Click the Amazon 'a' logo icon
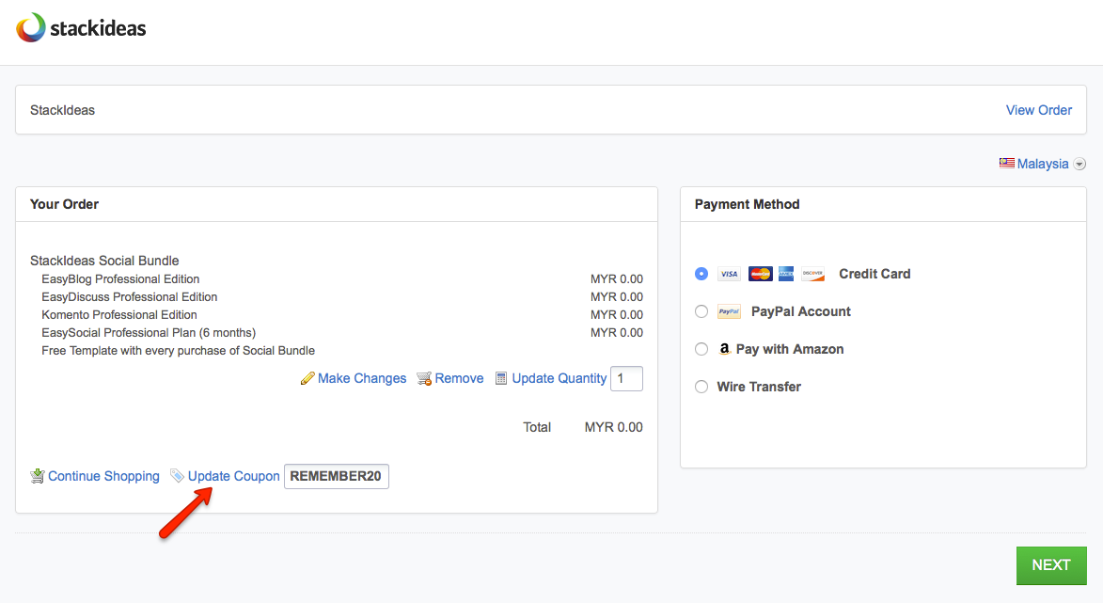The image size is (1103, 603). [x=724, y=349]
